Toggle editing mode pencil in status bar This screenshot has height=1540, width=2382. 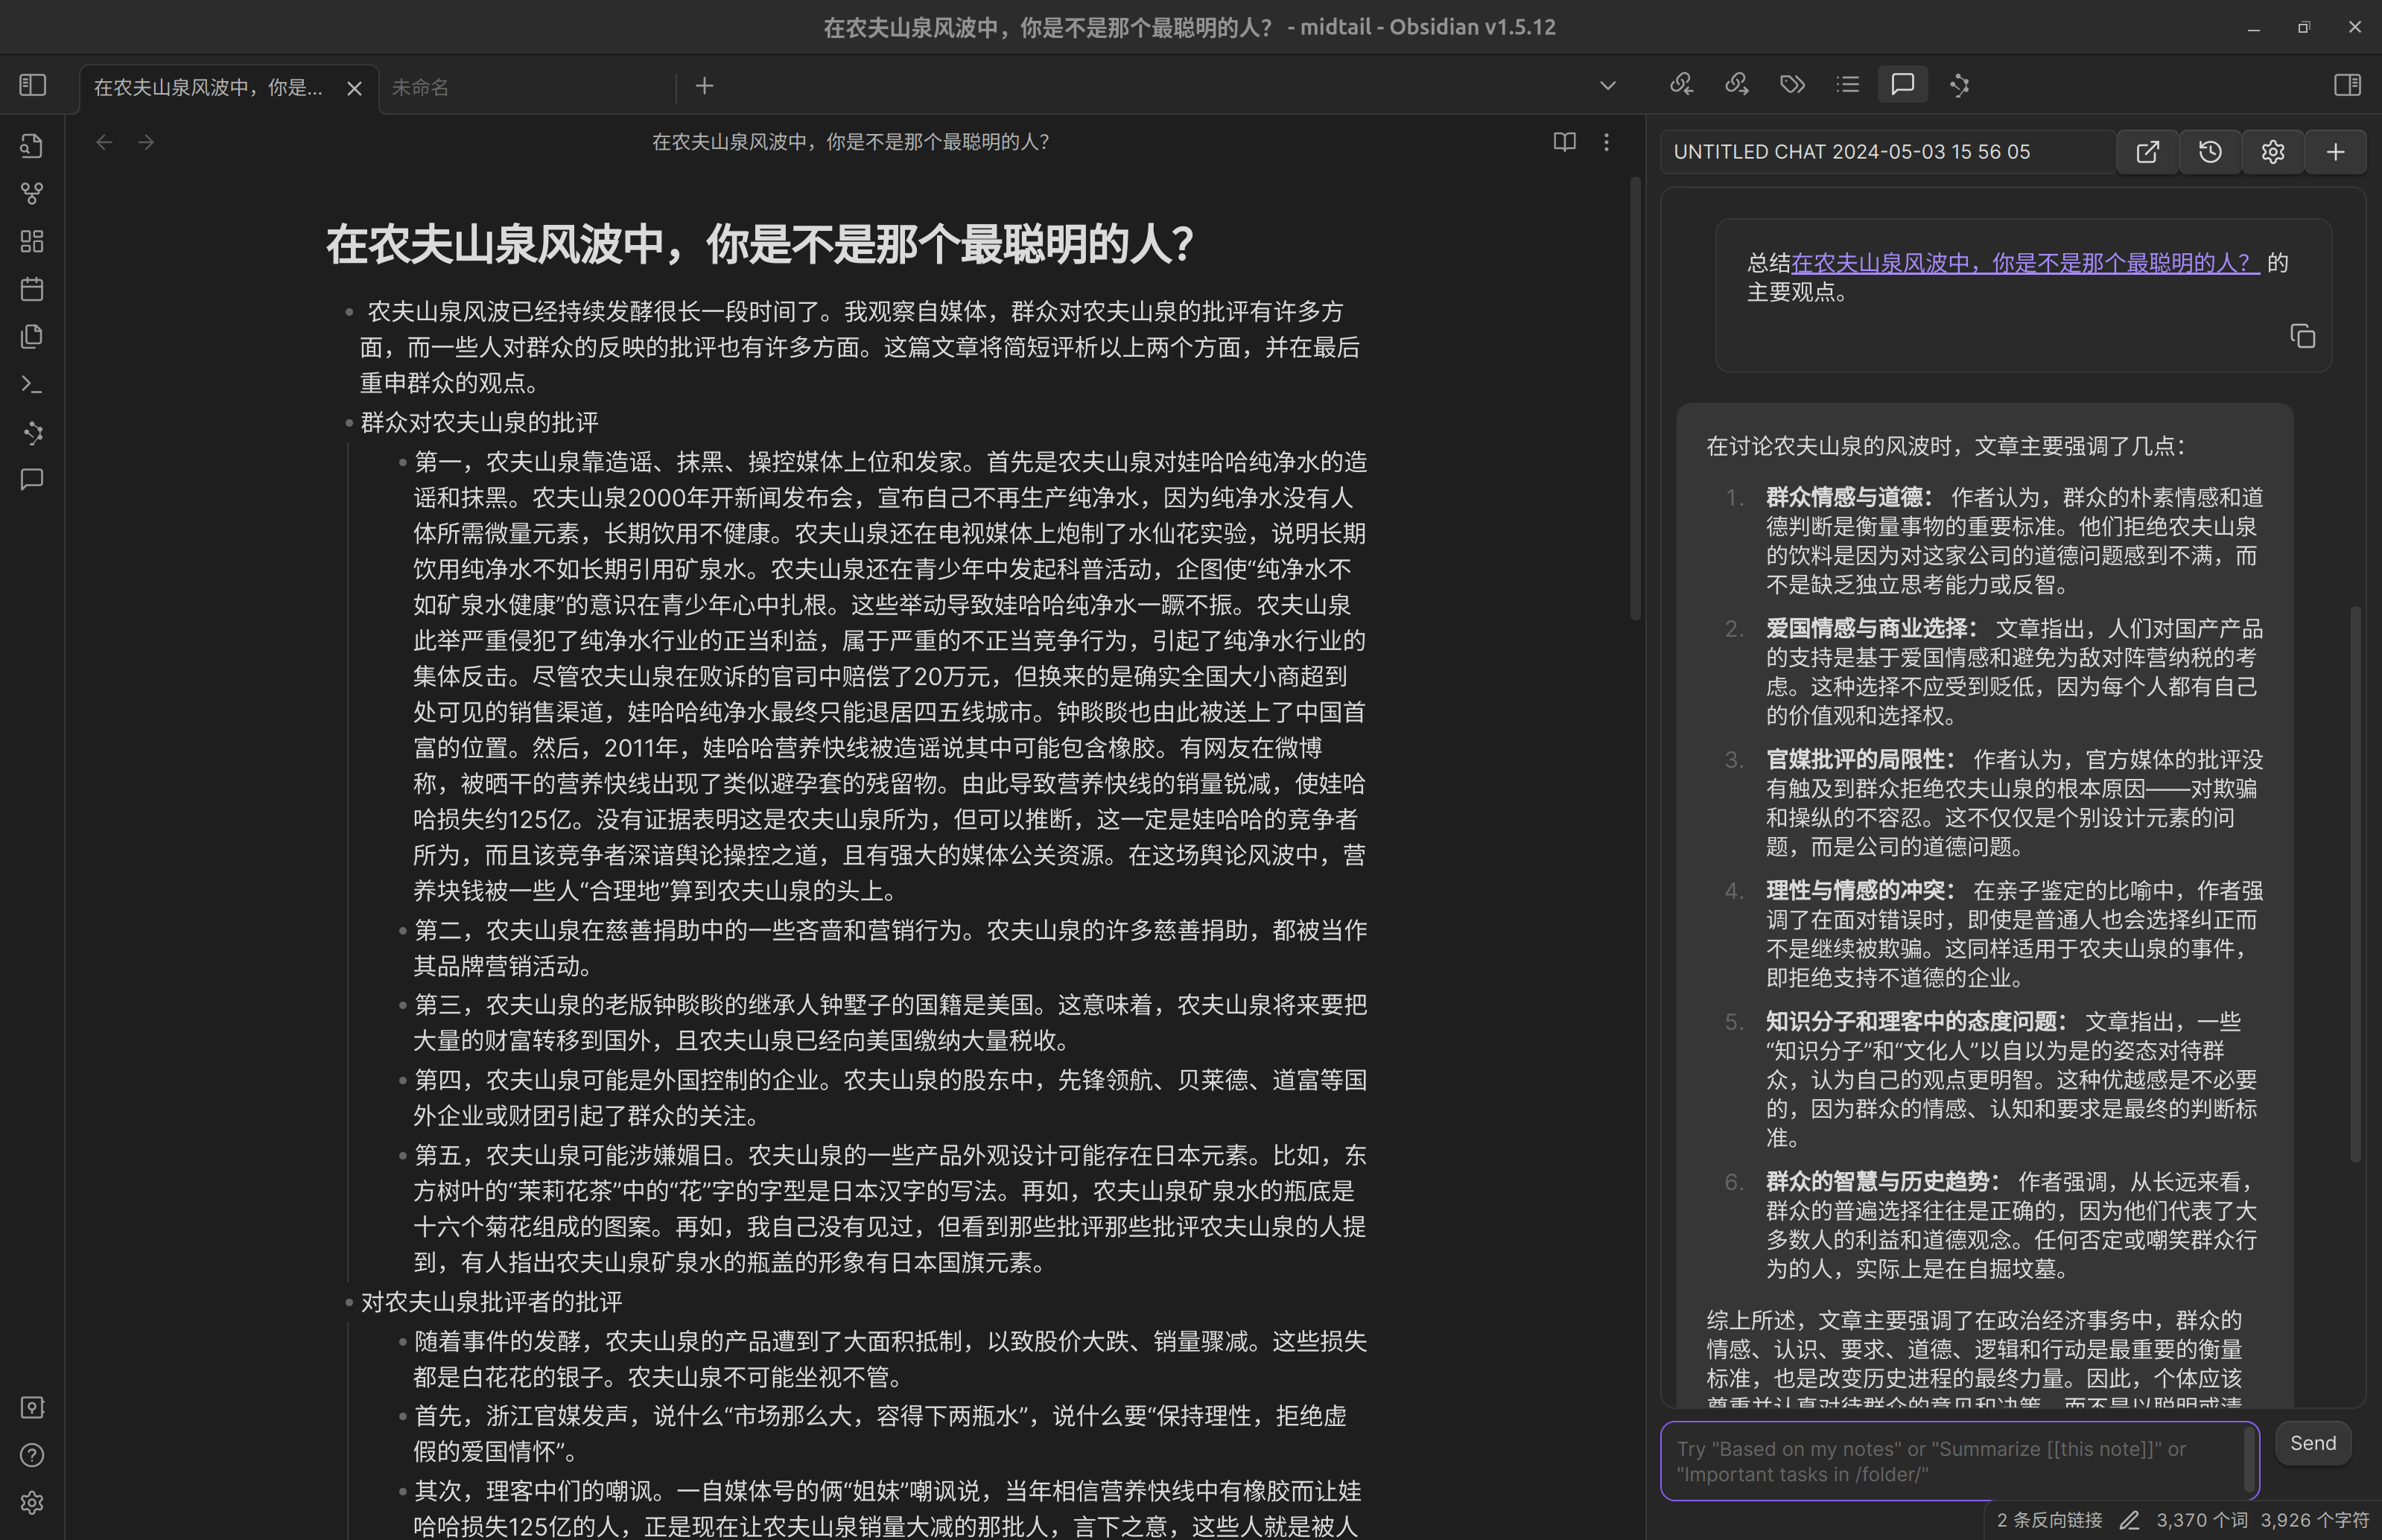2129,1520
